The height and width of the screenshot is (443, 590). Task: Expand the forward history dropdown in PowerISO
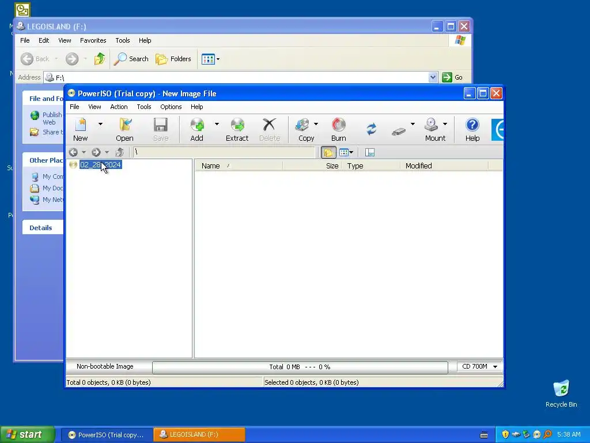pos(107,152)
